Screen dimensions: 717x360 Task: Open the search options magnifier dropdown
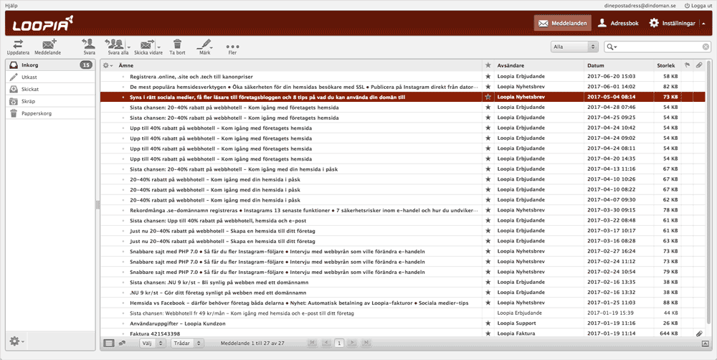(x=612, y=47)
